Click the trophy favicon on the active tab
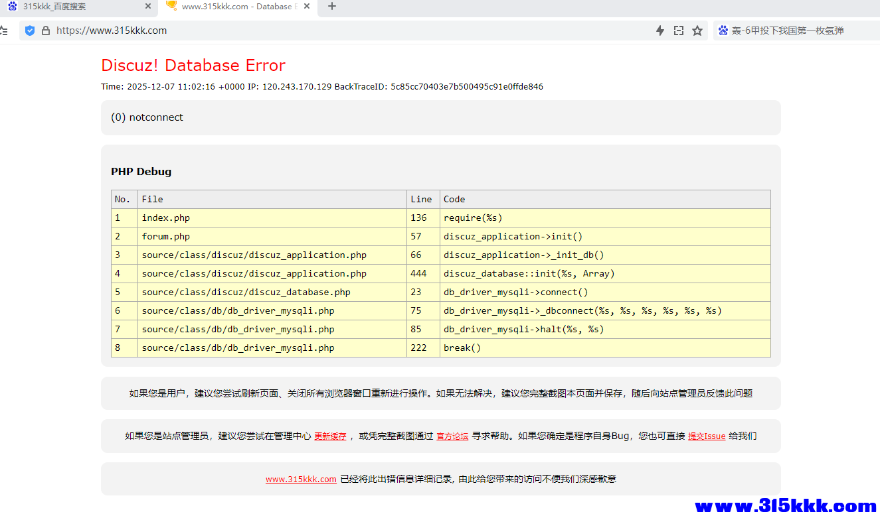The image size is (880, 516). click(171, 7)
